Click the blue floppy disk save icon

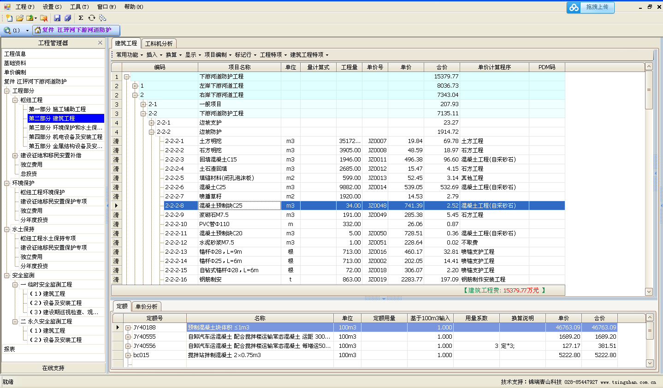[57, 18]
